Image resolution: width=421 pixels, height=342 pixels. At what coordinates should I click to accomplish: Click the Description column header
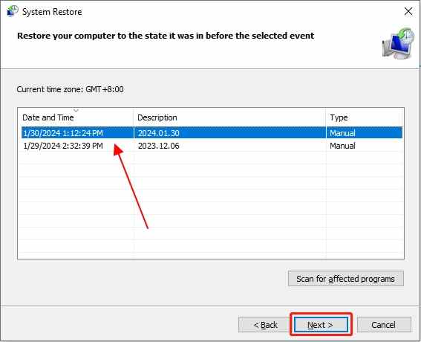(229, 117)
